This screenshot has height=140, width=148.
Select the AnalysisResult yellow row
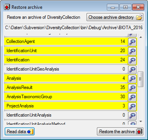click(66, 87)
